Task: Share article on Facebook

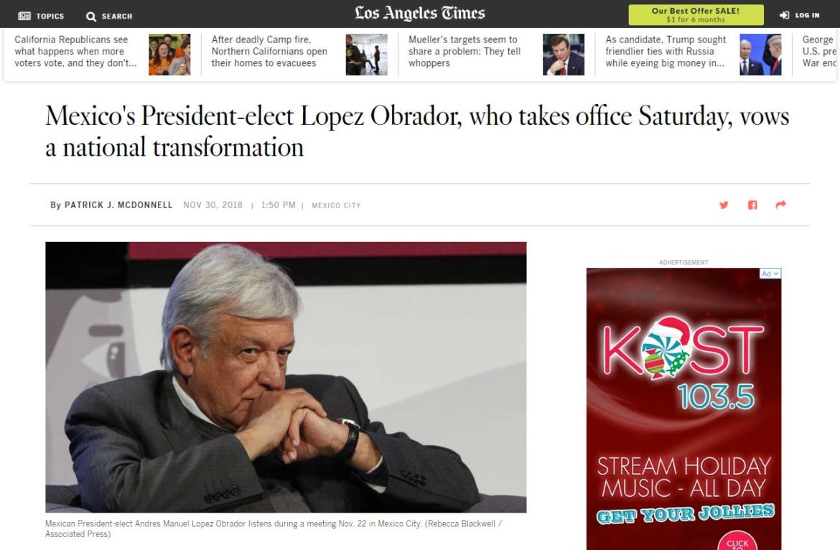Action: tap(752, 205)
